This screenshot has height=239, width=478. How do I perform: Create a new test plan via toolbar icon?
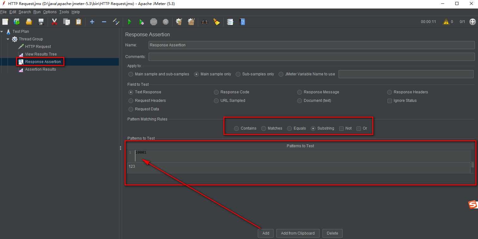5,22
